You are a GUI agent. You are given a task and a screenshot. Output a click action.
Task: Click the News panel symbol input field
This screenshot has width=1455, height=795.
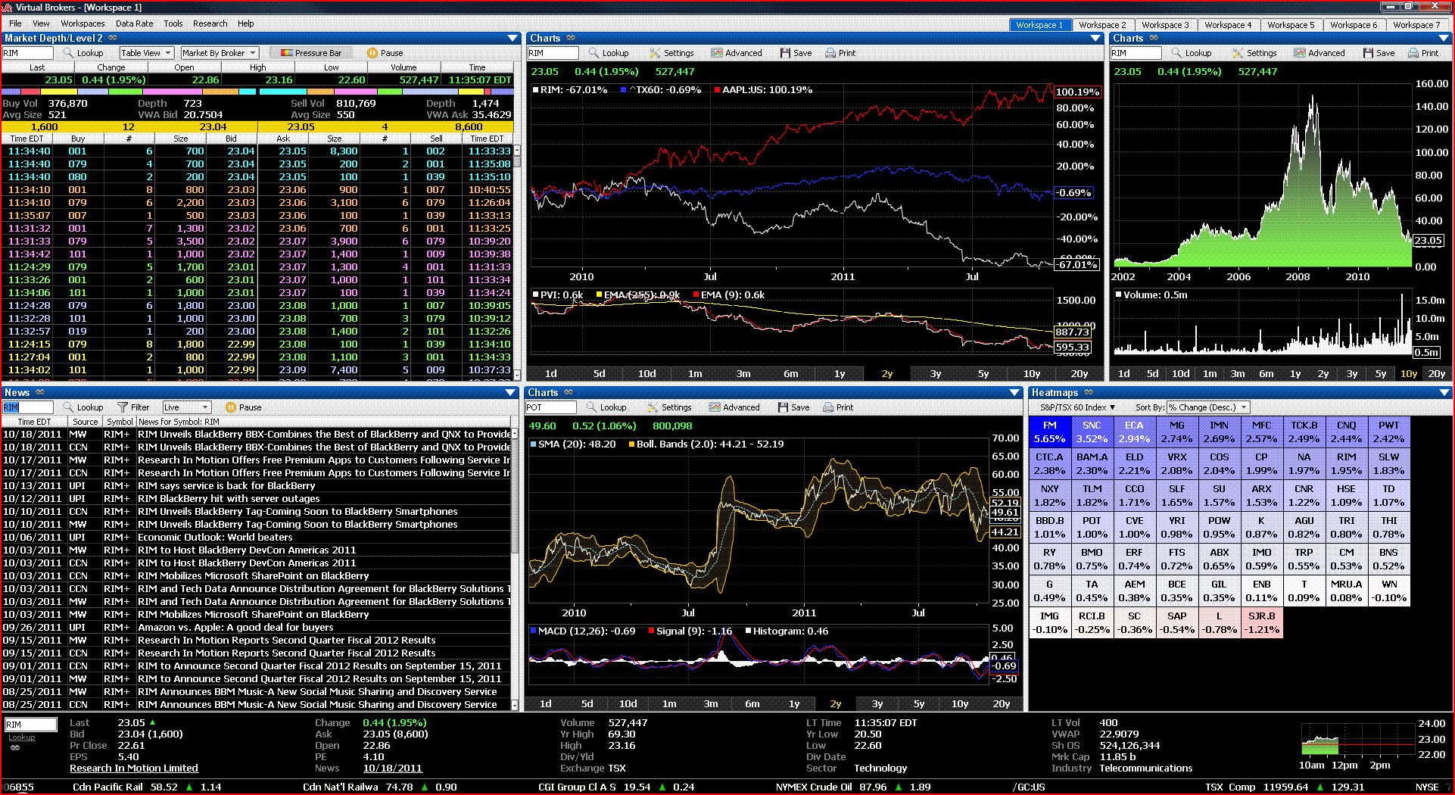click(x=27, y=407)
